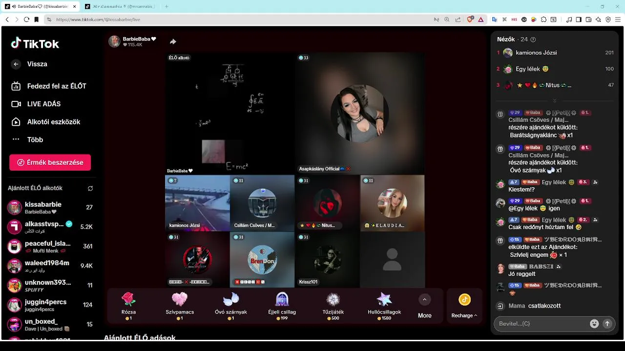Expand the viewers ranking list
The width and height of the screenshot is (625, 351).
[555, 100]
